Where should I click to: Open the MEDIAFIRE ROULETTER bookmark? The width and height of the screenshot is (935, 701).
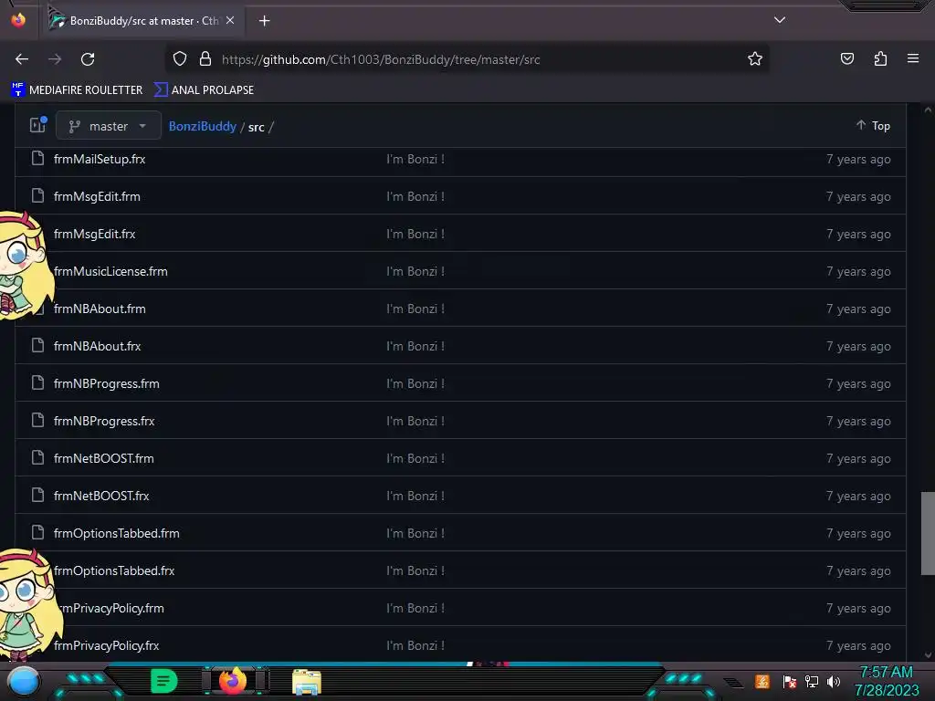[x=77, y=90]
